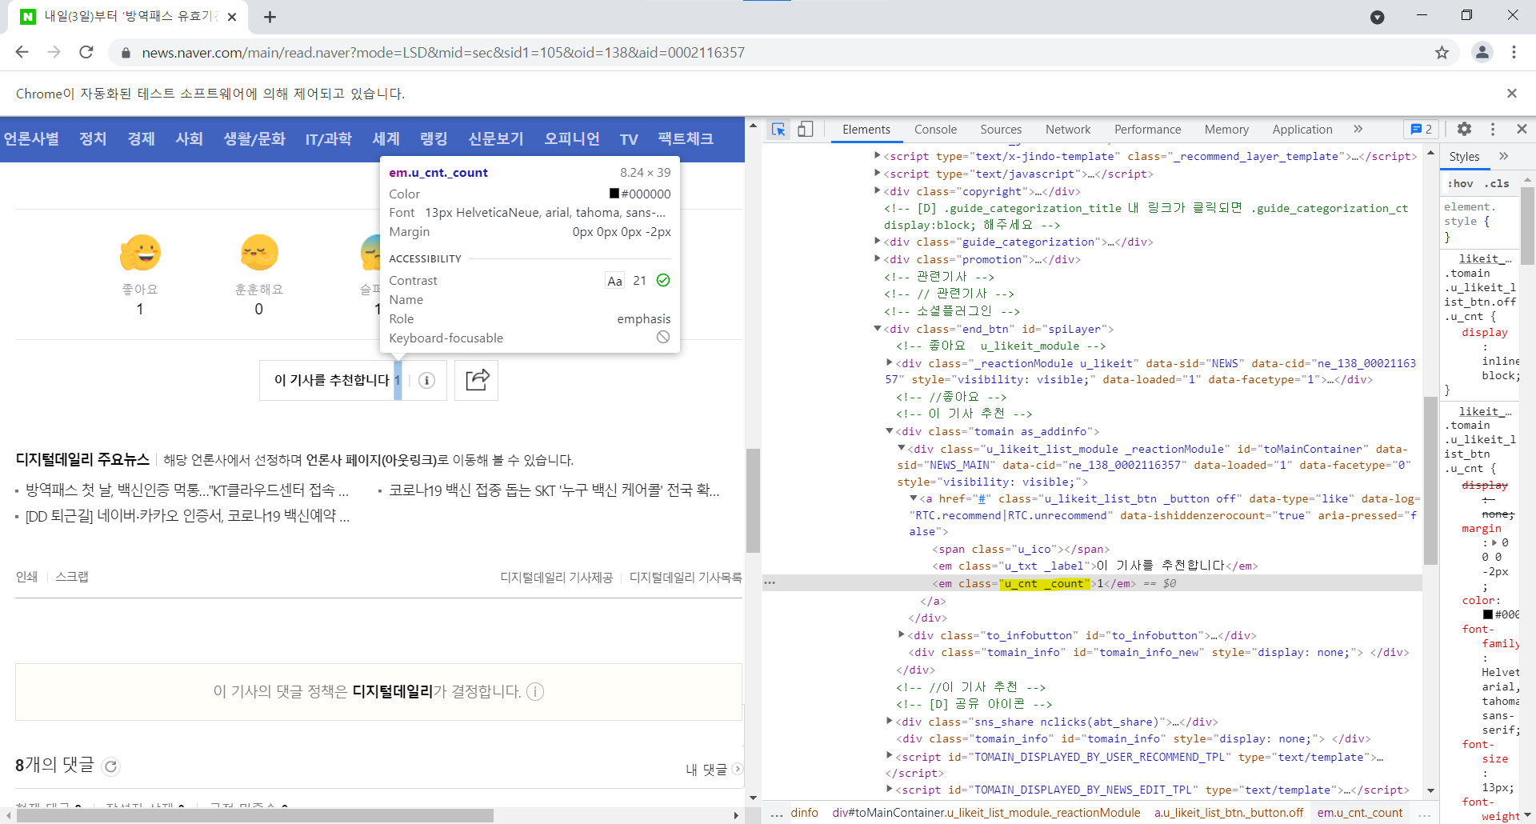Click the 좋아요 smiling emoji reaction
The width and height of the screenshot is (1536, 824).
[140, 253]
